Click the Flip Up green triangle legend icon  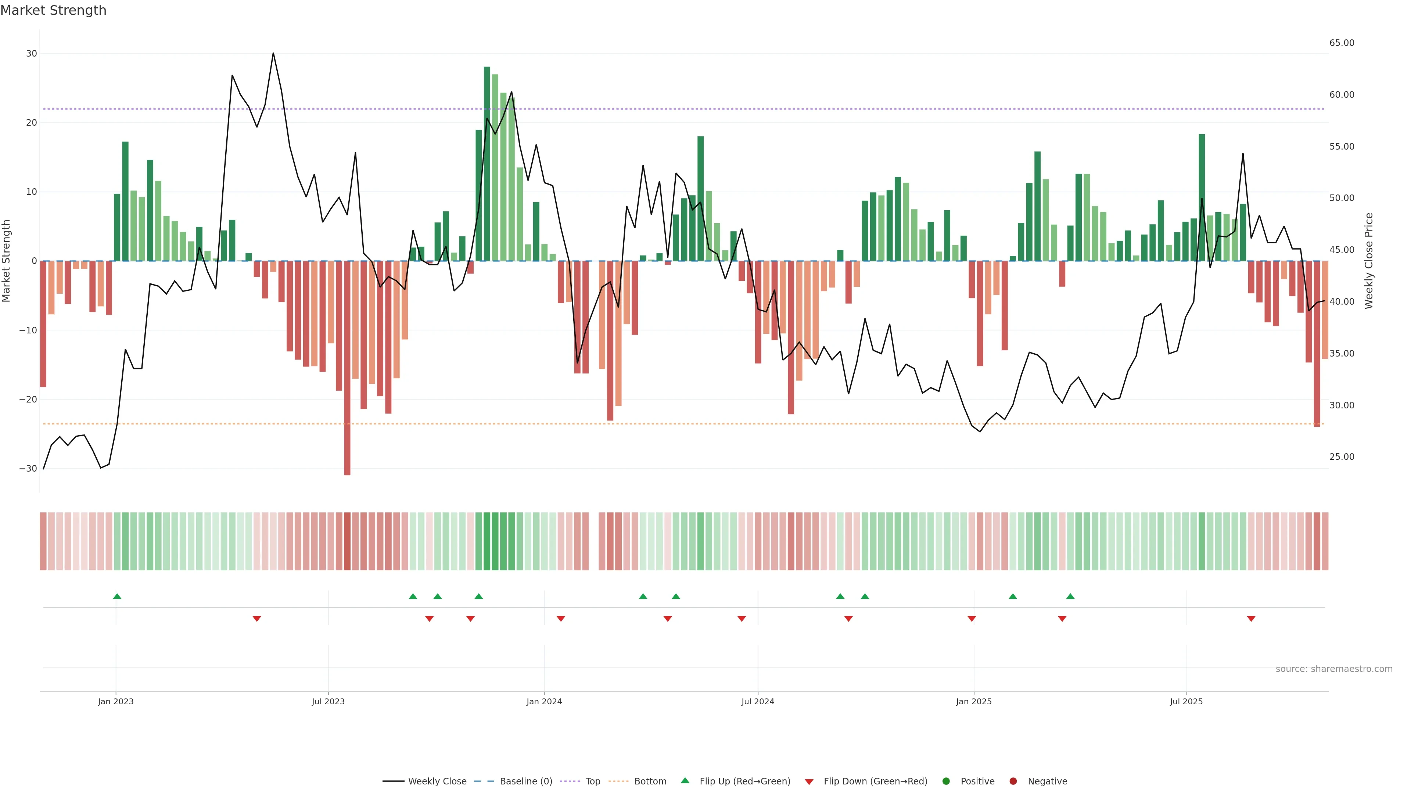point(685,780)
